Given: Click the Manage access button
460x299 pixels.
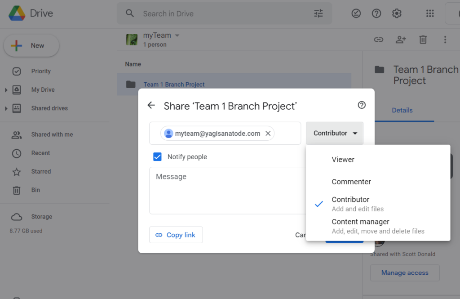Looking at the screenshot, I should [404, 273].
